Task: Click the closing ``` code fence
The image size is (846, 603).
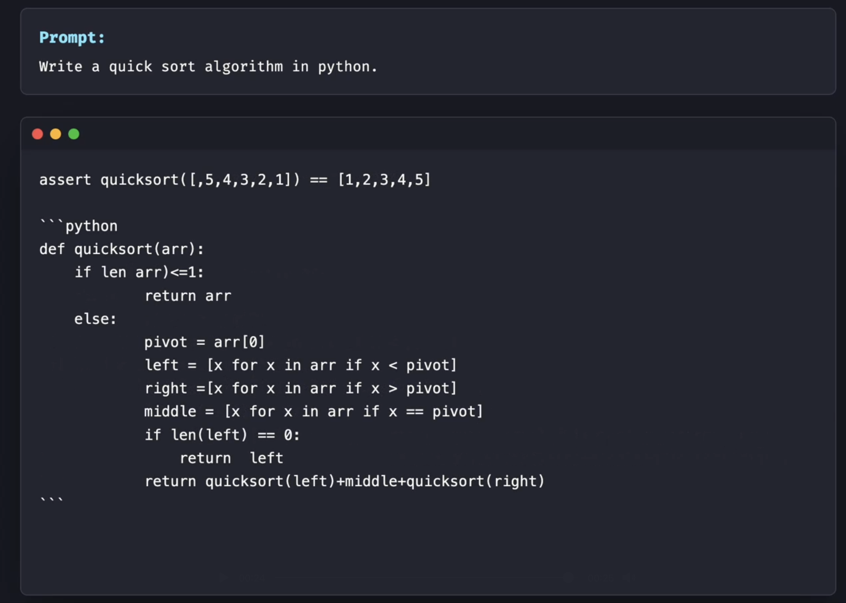Action: [x=52, y=501]
